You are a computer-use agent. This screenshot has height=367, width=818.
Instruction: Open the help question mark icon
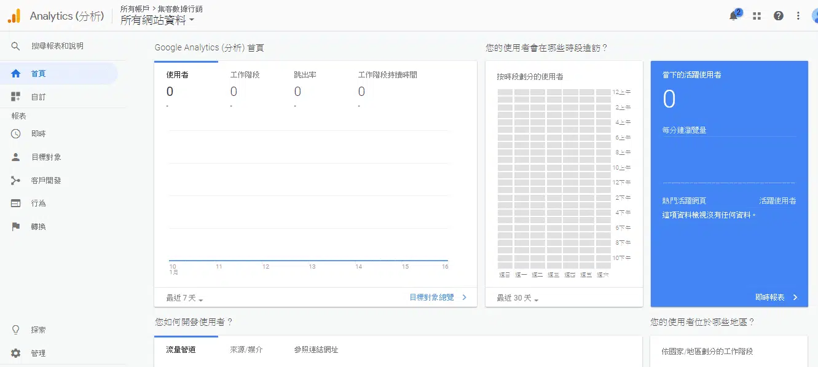779,16
